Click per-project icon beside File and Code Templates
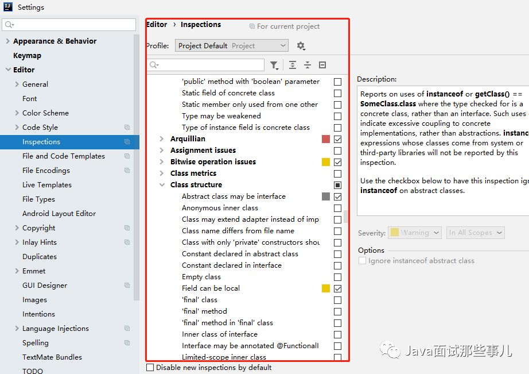 coord(127,156)
